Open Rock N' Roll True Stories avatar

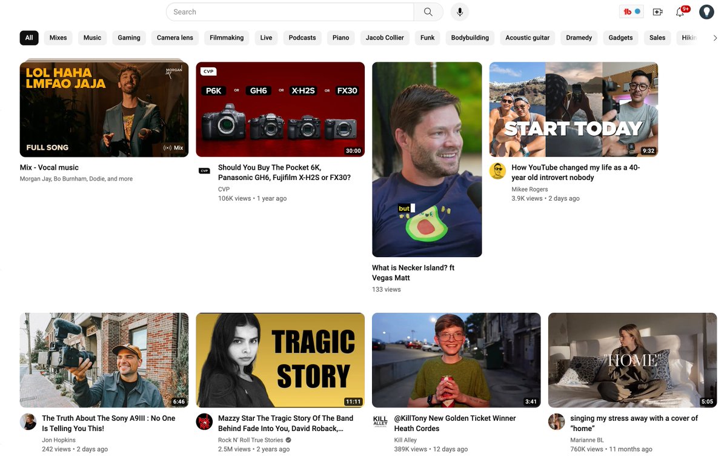pos(204,422)
